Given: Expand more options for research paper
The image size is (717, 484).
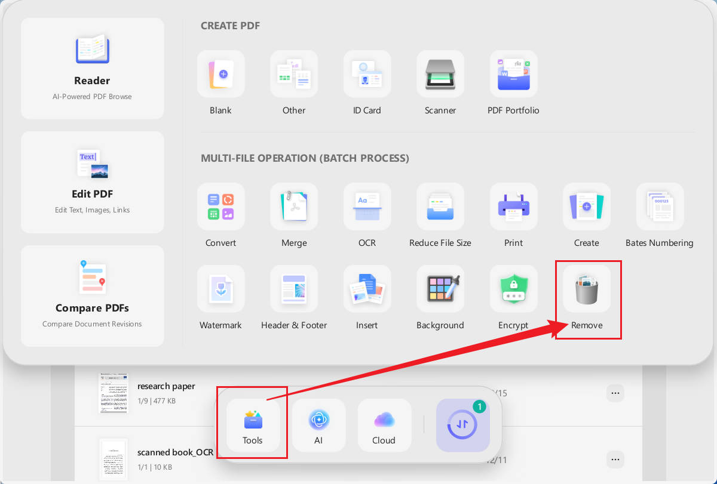Looking at the screenshot, I should click(x=615, y=393).
